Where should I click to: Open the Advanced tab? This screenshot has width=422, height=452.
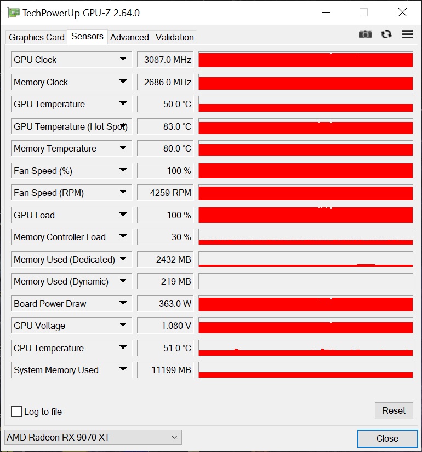coord(129,37)
